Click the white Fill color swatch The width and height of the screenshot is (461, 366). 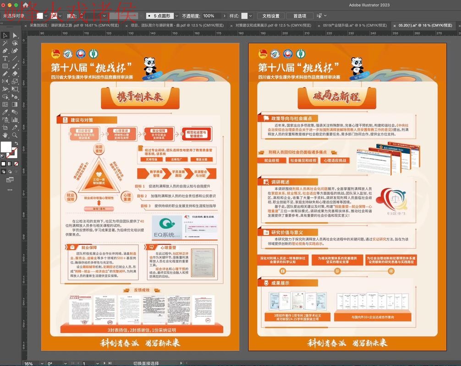pyautogui.click(x=6, y=147)
